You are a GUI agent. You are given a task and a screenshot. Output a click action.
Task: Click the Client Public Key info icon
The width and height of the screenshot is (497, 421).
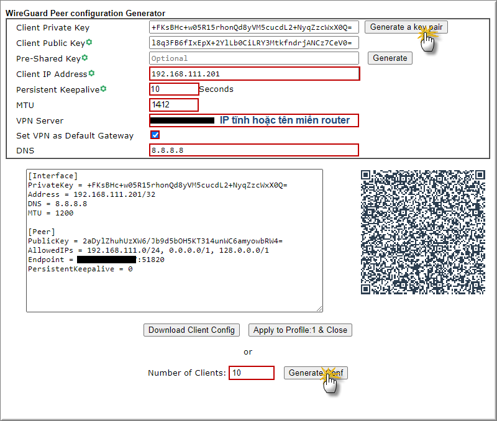89,42
